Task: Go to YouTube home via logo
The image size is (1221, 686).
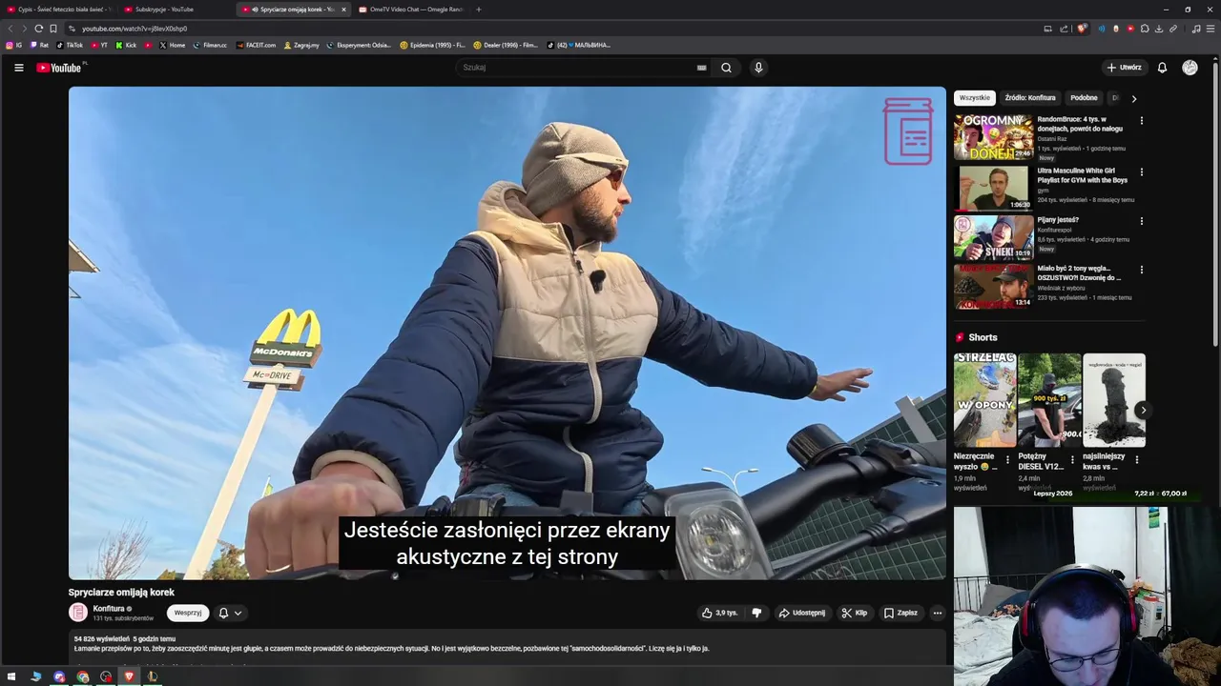Action: coord(59,68)
